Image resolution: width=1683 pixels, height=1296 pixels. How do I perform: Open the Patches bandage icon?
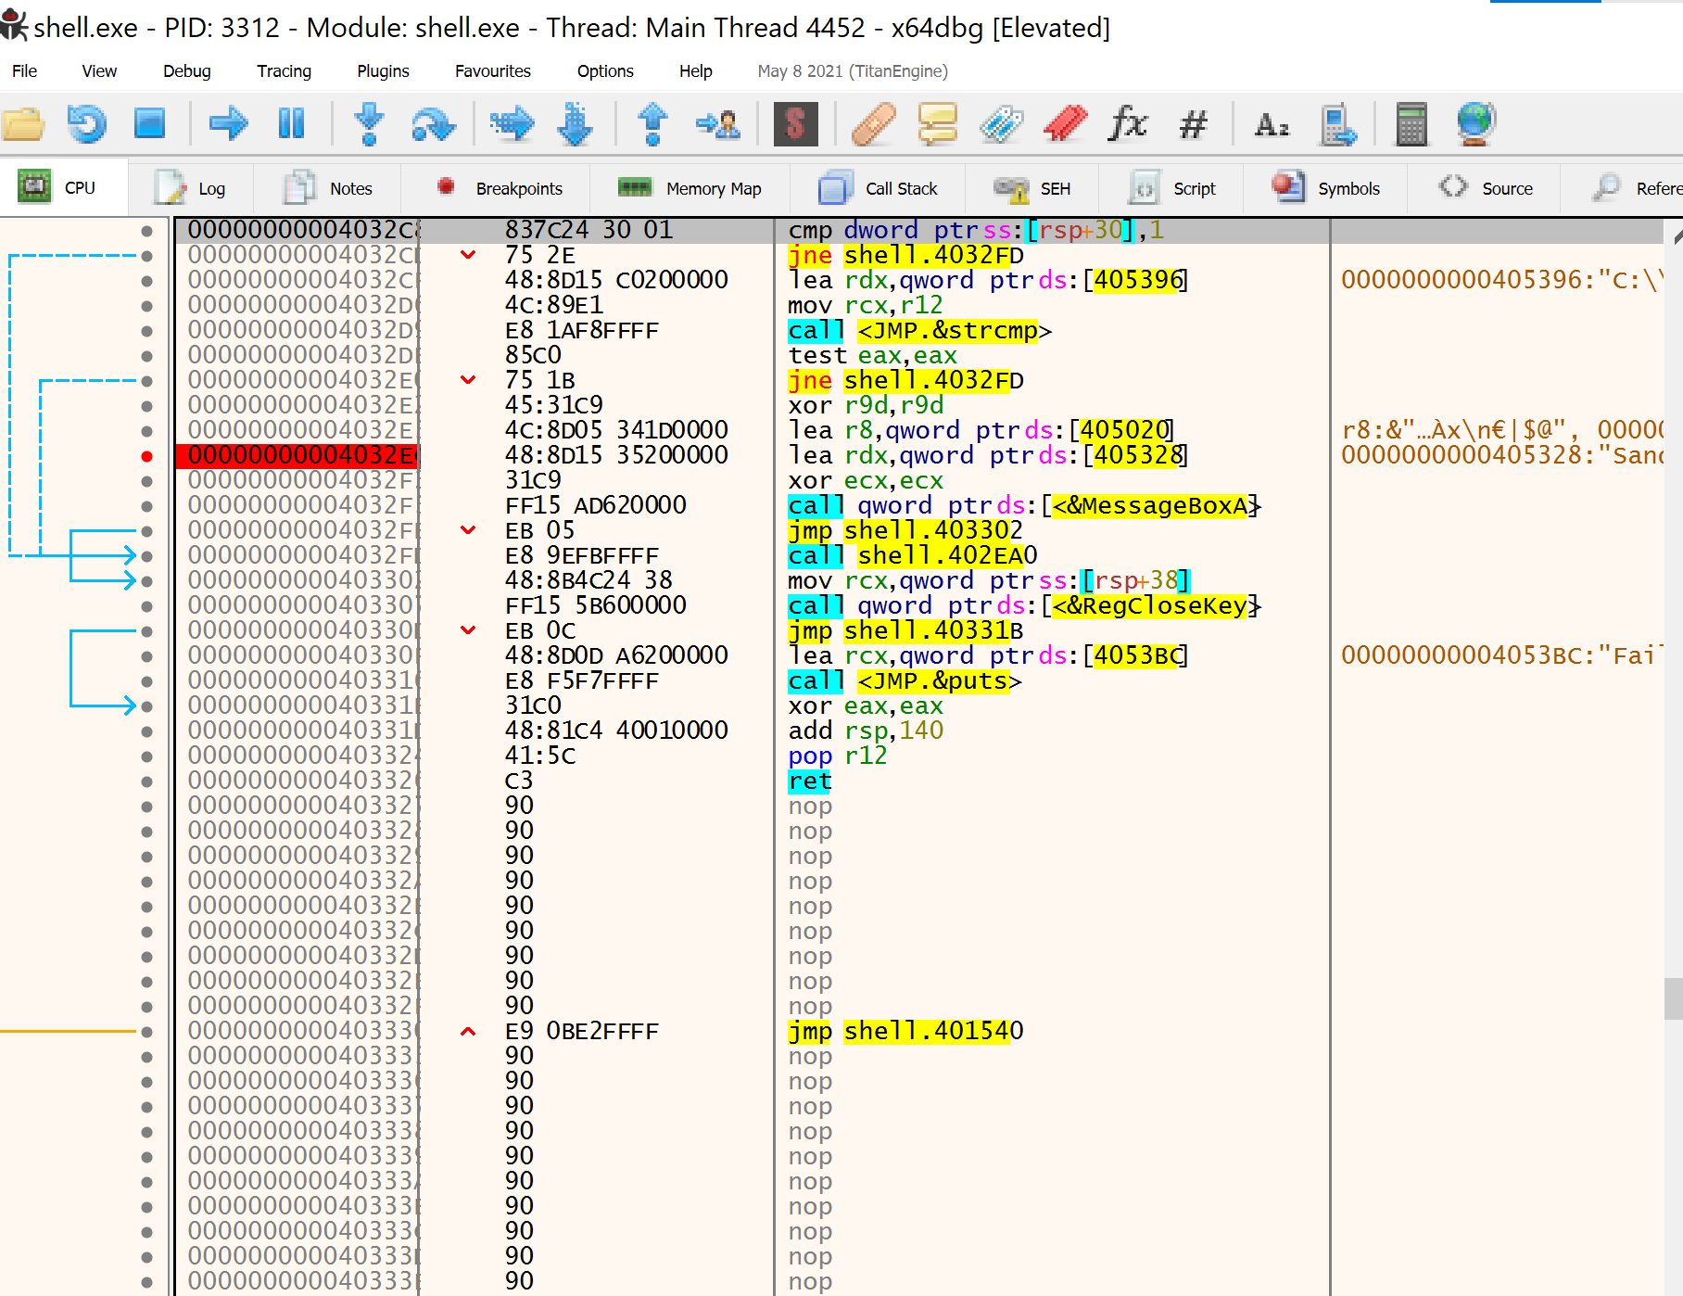coord(873,123)
